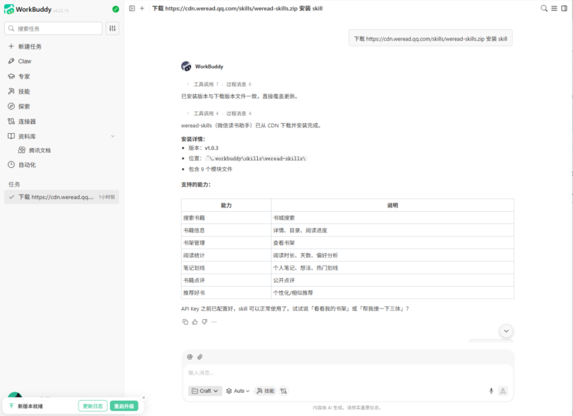Open the 更新日志 changelog button
Screen dimensions: 573x416
(x=93, y=406)
